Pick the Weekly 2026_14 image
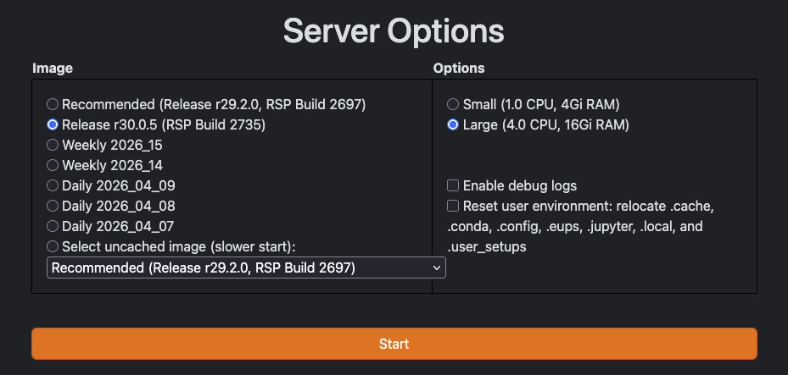This screenshot has height=375, width=788. coord(53,165)
